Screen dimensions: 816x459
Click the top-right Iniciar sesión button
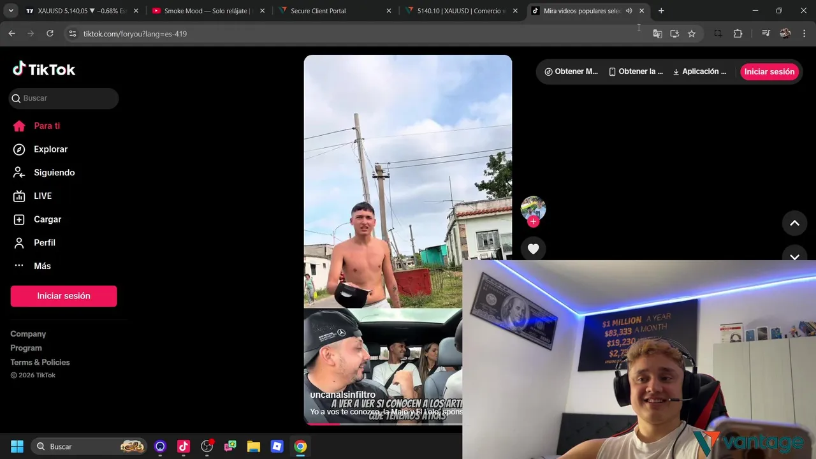point(769,71)
